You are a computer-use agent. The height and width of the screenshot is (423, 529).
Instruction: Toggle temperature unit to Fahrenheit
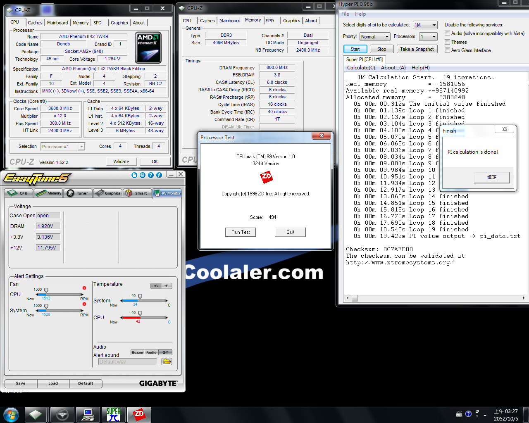[x=166, y=286]
